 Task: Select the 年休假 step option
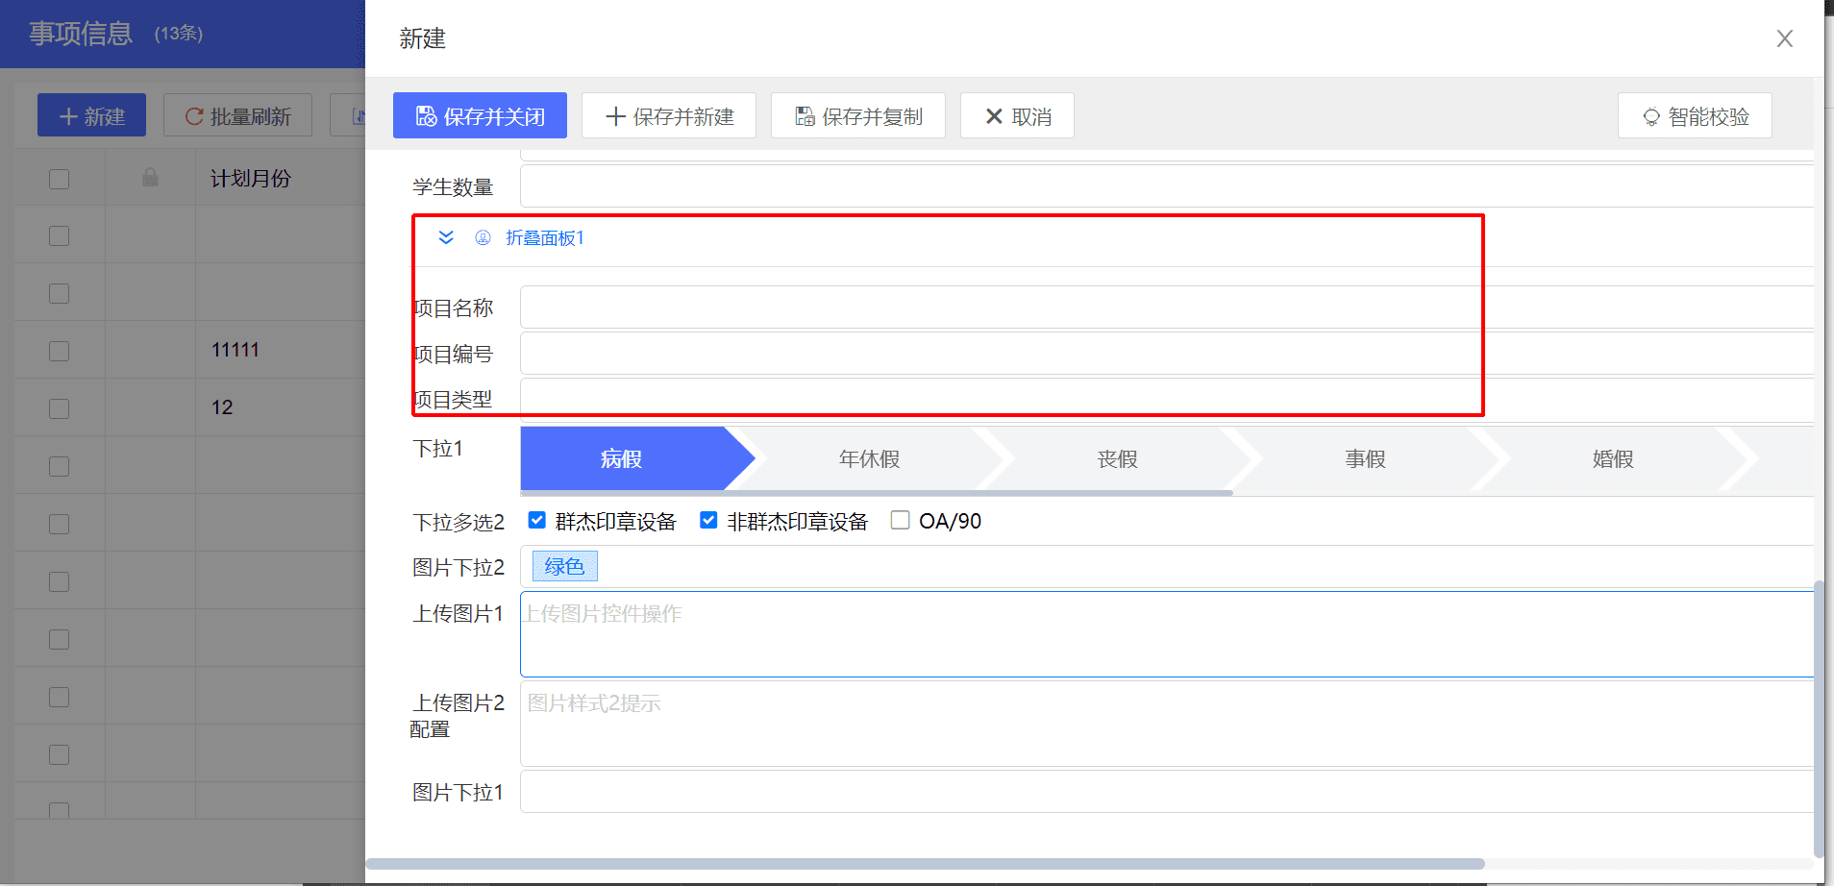coord(869,459)
